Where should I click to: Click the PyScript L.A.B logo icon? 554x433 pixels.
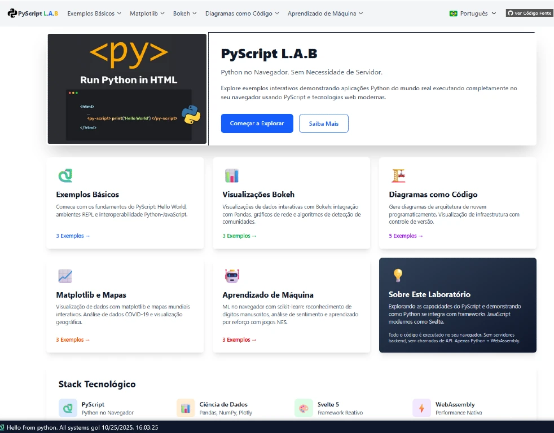click(12, 13)
